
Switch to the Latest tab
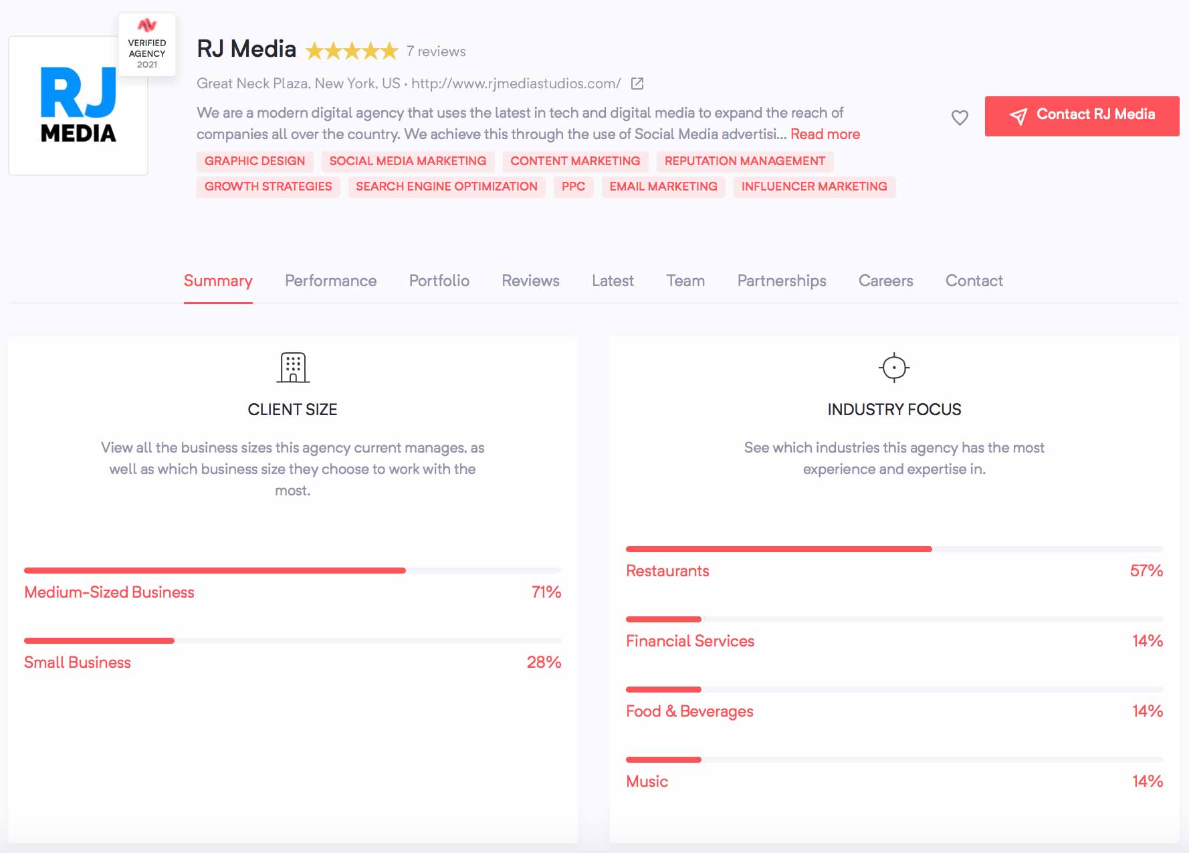pyautogui.click(x=613, y=281)
